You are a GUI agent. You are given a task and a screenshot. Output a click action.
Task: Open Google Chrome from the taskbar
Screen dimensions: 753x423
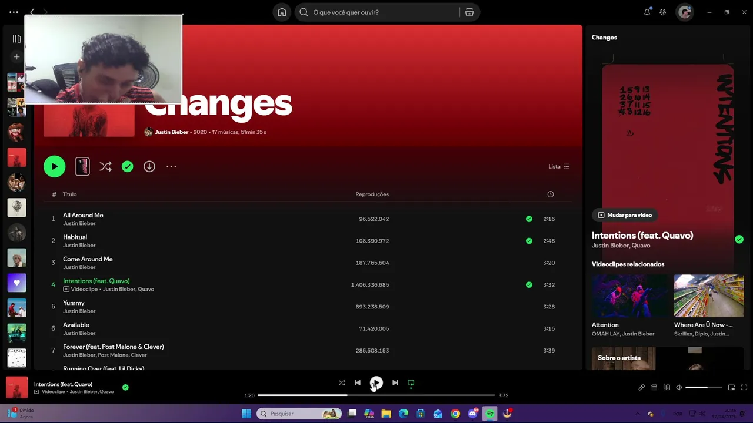pyautogui.click(x=455, y=414)
